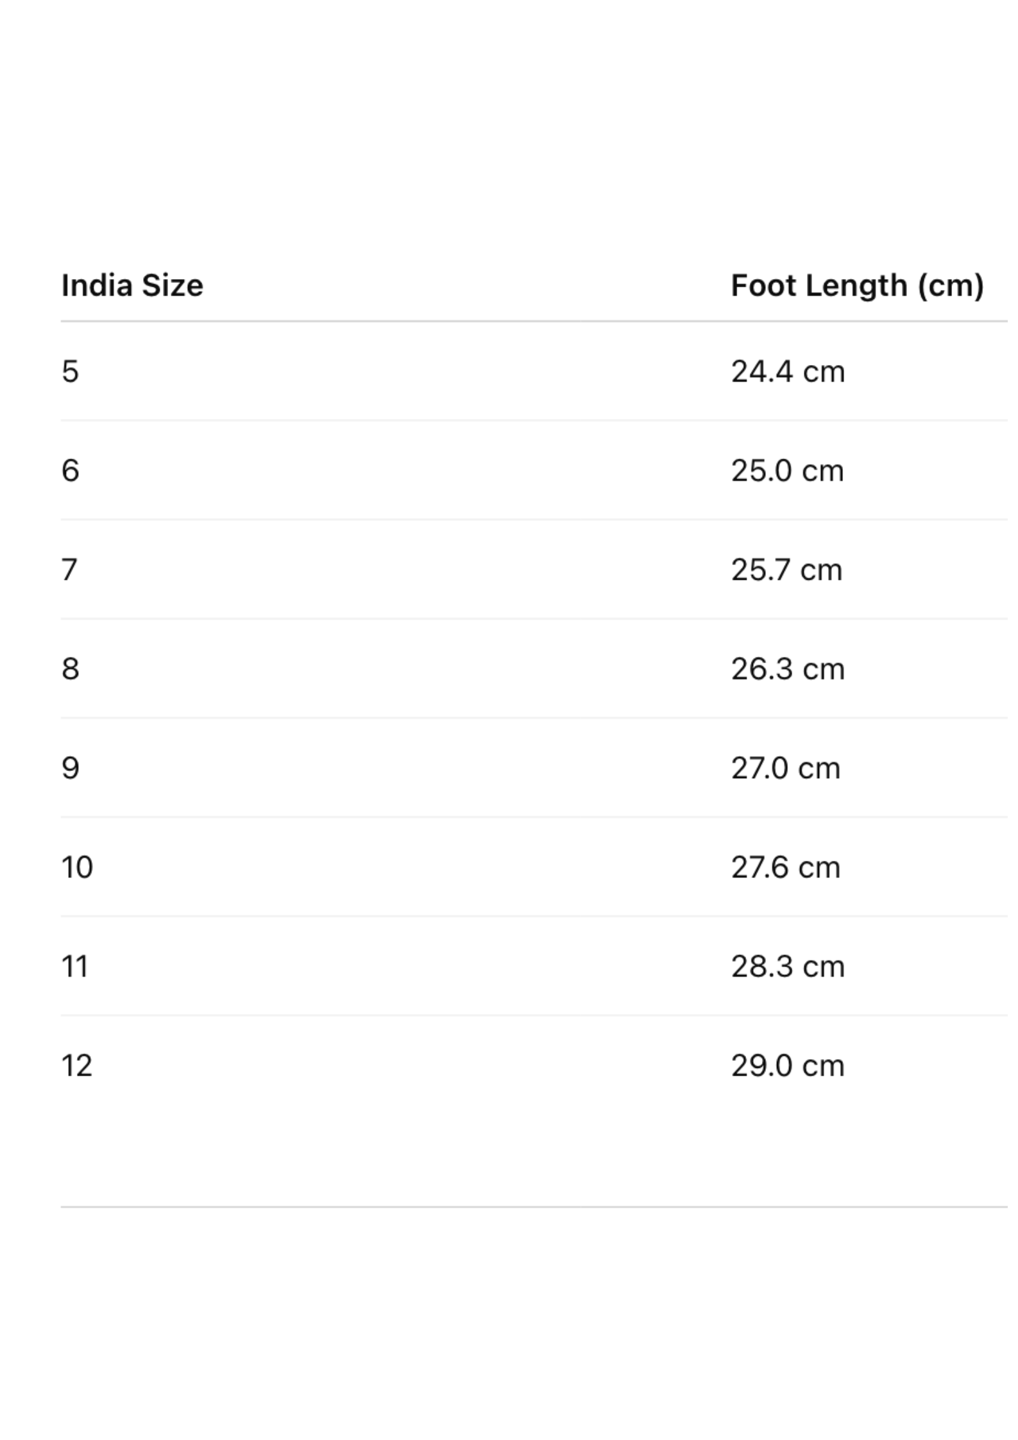Choose the 27.6 cm foot length value
This screenshot has width=1018, height=1440.
click(x=786, y=867)
